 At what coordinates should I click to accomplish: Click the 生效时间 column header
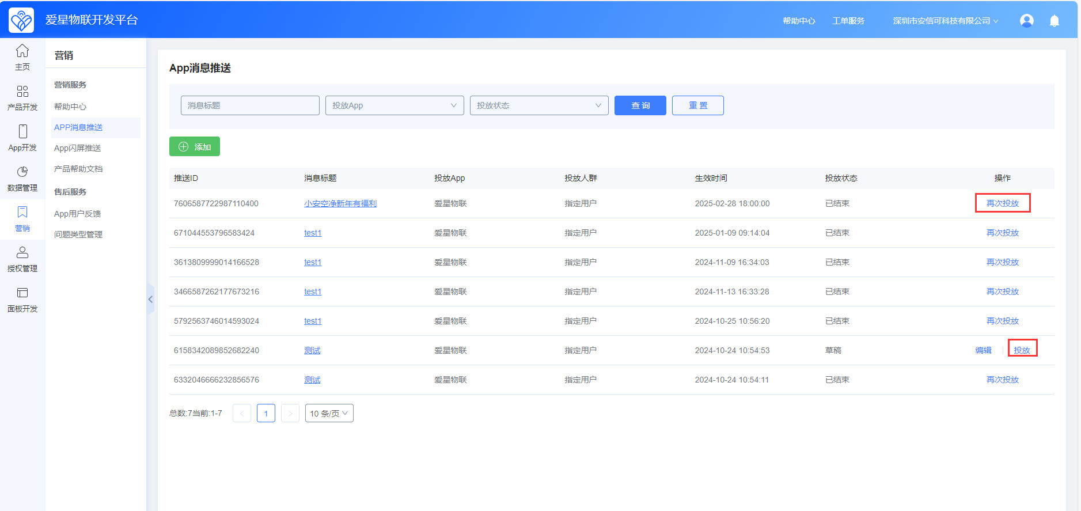pos(711,178)
